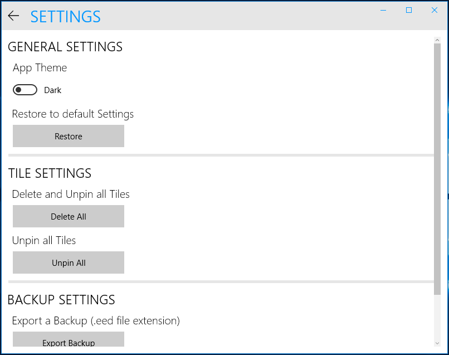Select the TILE SETTINGS heading

click(50, 173)
